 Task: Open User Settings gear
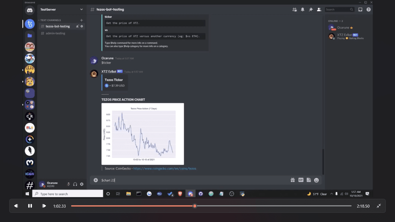(x=82, y=184)
